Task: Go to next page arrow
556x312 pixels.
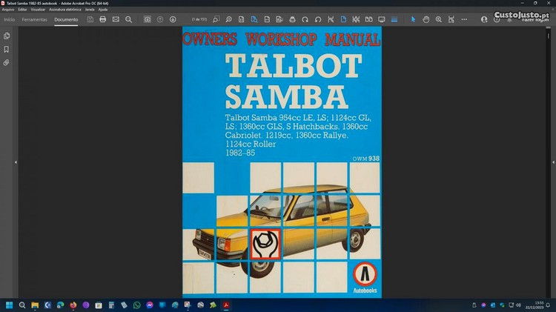Action: [173, 19]
